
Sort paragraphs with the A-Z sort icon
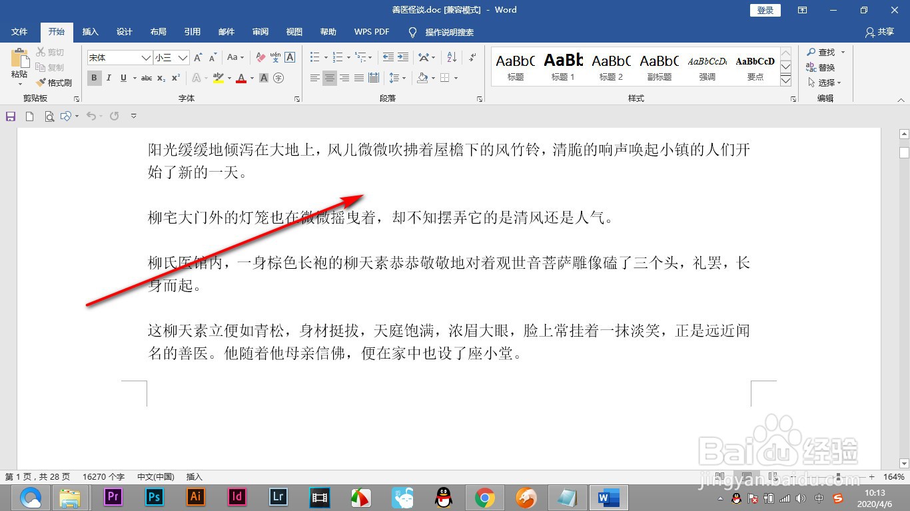[x=452, y=57]
